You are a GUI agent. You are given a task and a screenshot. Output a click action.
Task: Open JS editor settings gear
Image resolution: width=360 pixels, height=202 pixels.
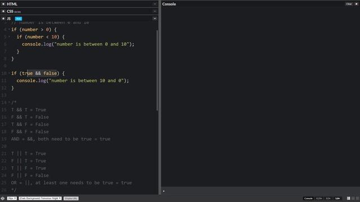pyautogui.click(x=3, y=19)
